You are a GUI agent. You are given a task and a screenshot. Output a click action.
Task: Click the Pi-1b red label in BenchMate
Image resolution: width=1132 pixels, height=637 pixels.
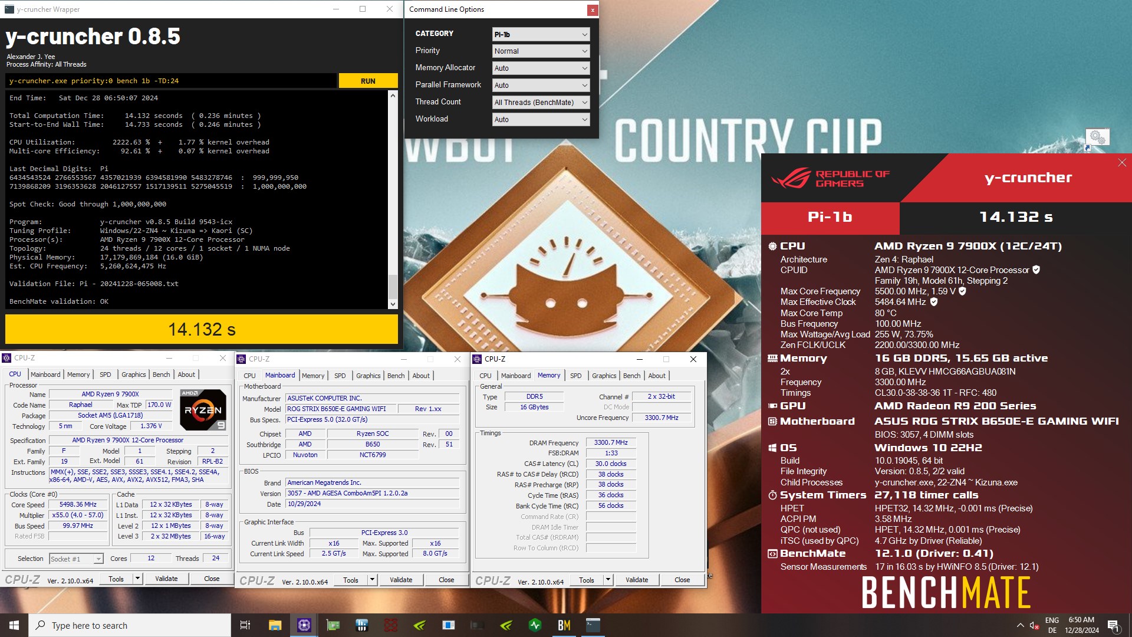point(830,217)
